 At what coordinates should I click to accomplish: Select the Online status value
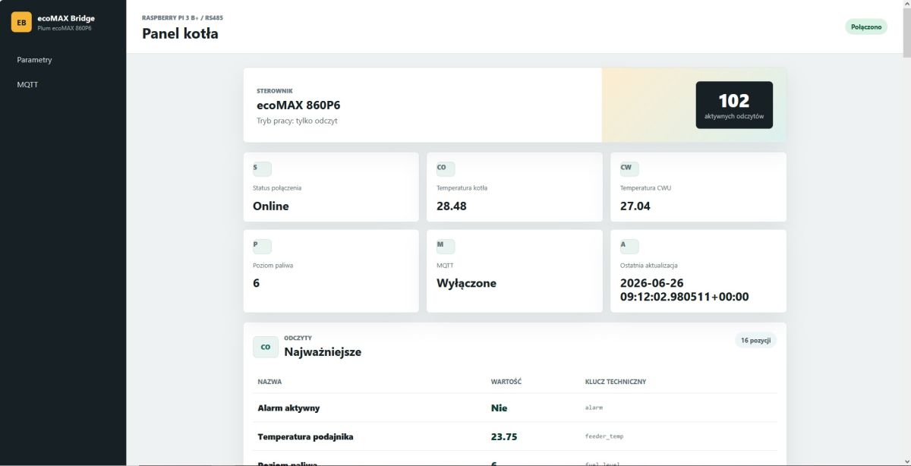click(x=271, y=206)
